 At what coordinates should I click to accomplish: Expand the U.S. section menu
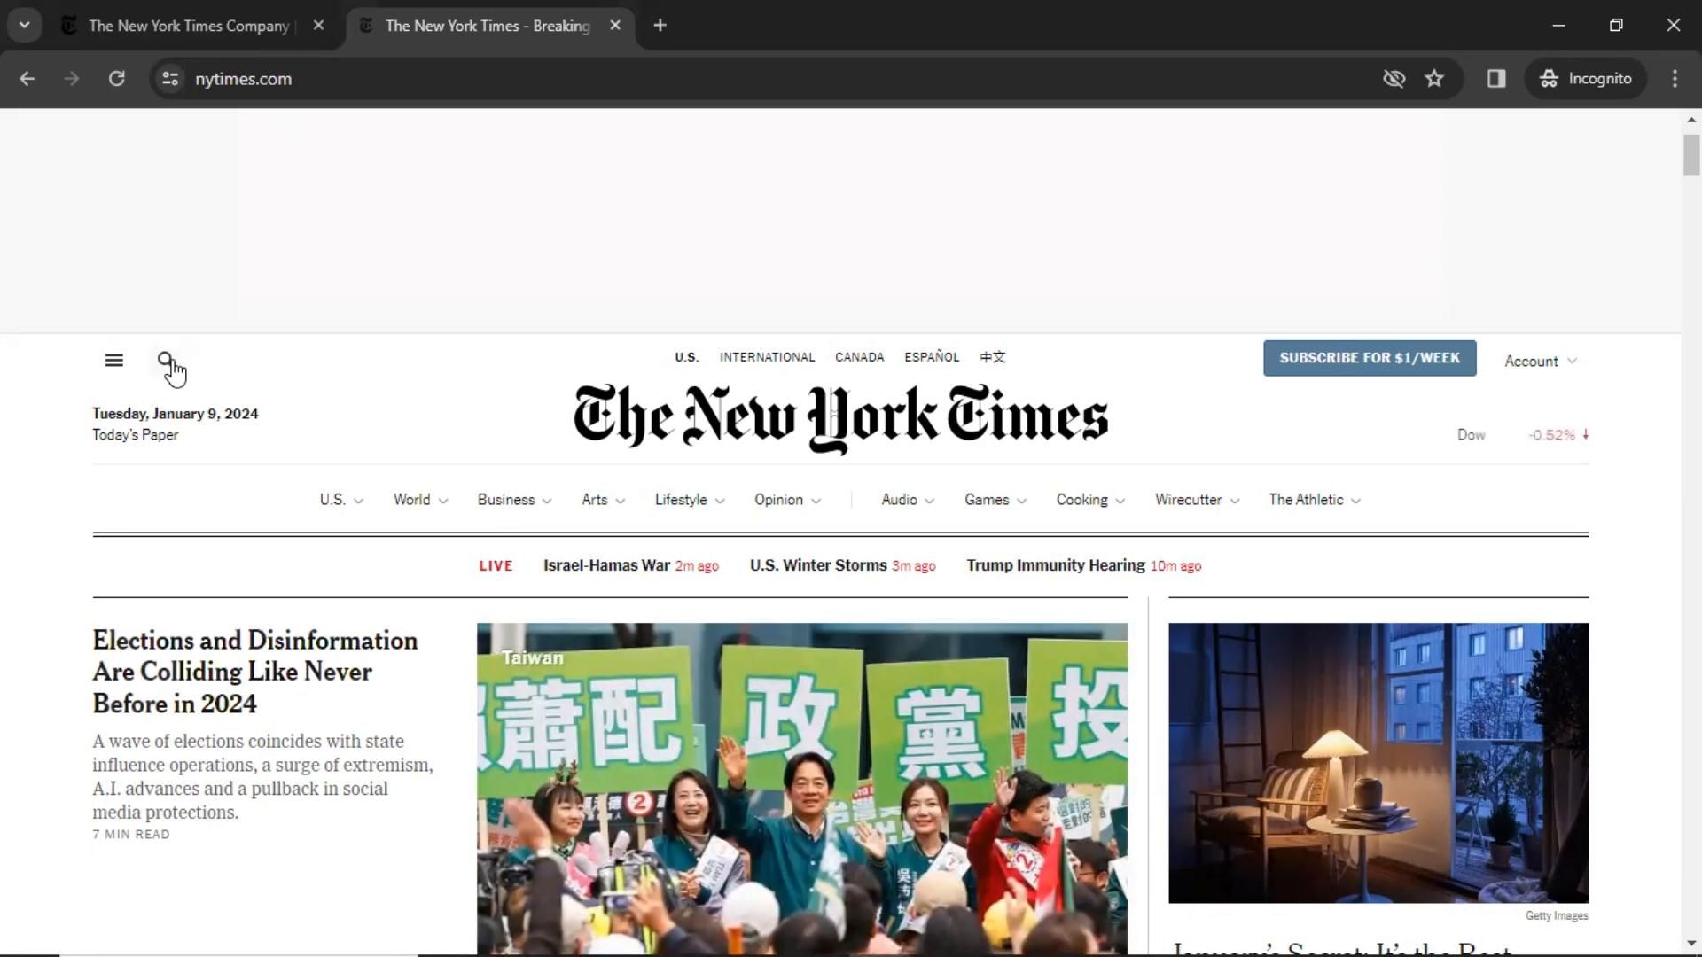click(x=341, y=500)
